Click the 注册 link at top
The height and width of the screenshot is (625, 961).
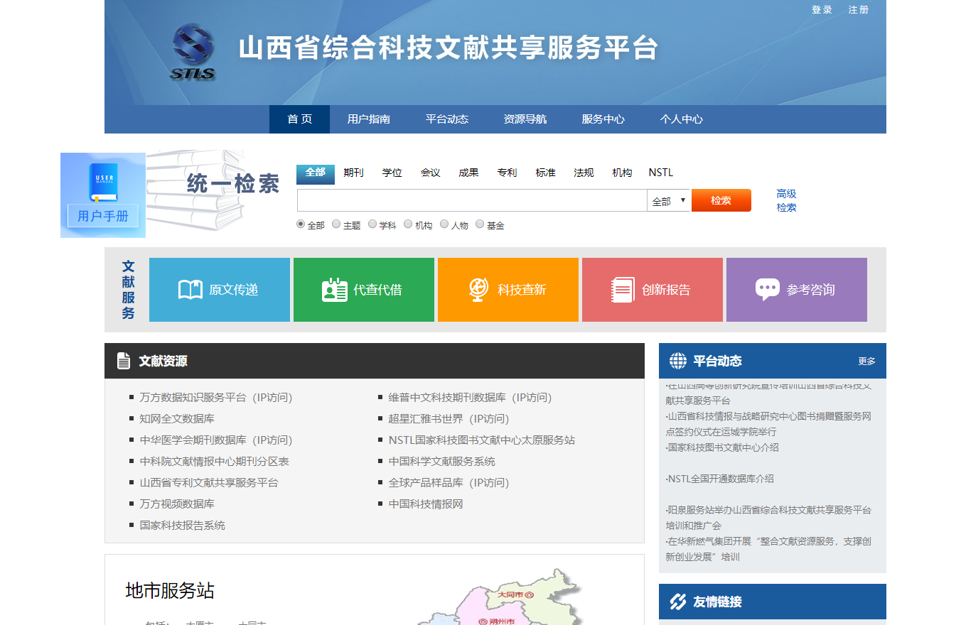(859, 10)
